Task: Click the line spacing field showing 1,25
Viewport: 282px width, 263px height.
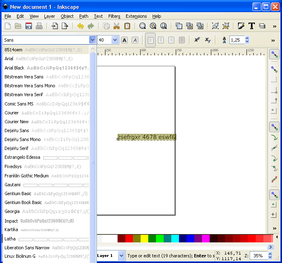Action: coord(237,40)
